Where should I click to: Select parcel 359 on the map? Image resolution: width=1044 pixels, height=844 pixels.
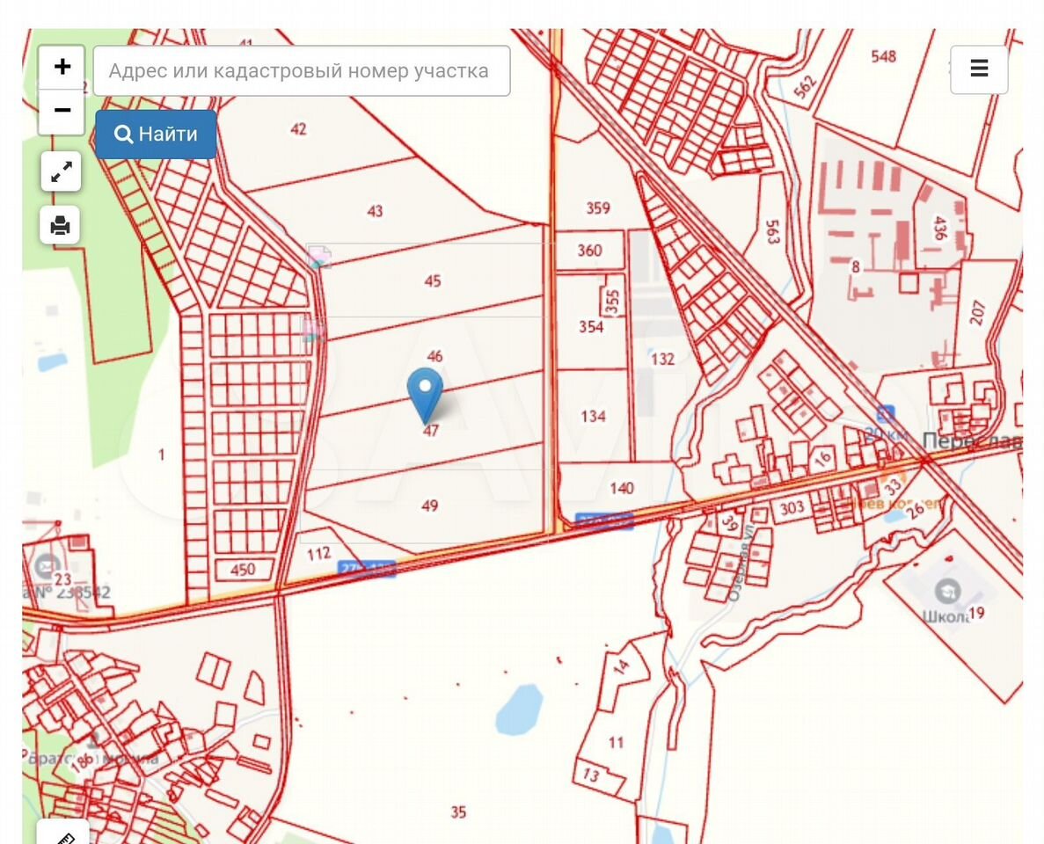tap(598, 208)
